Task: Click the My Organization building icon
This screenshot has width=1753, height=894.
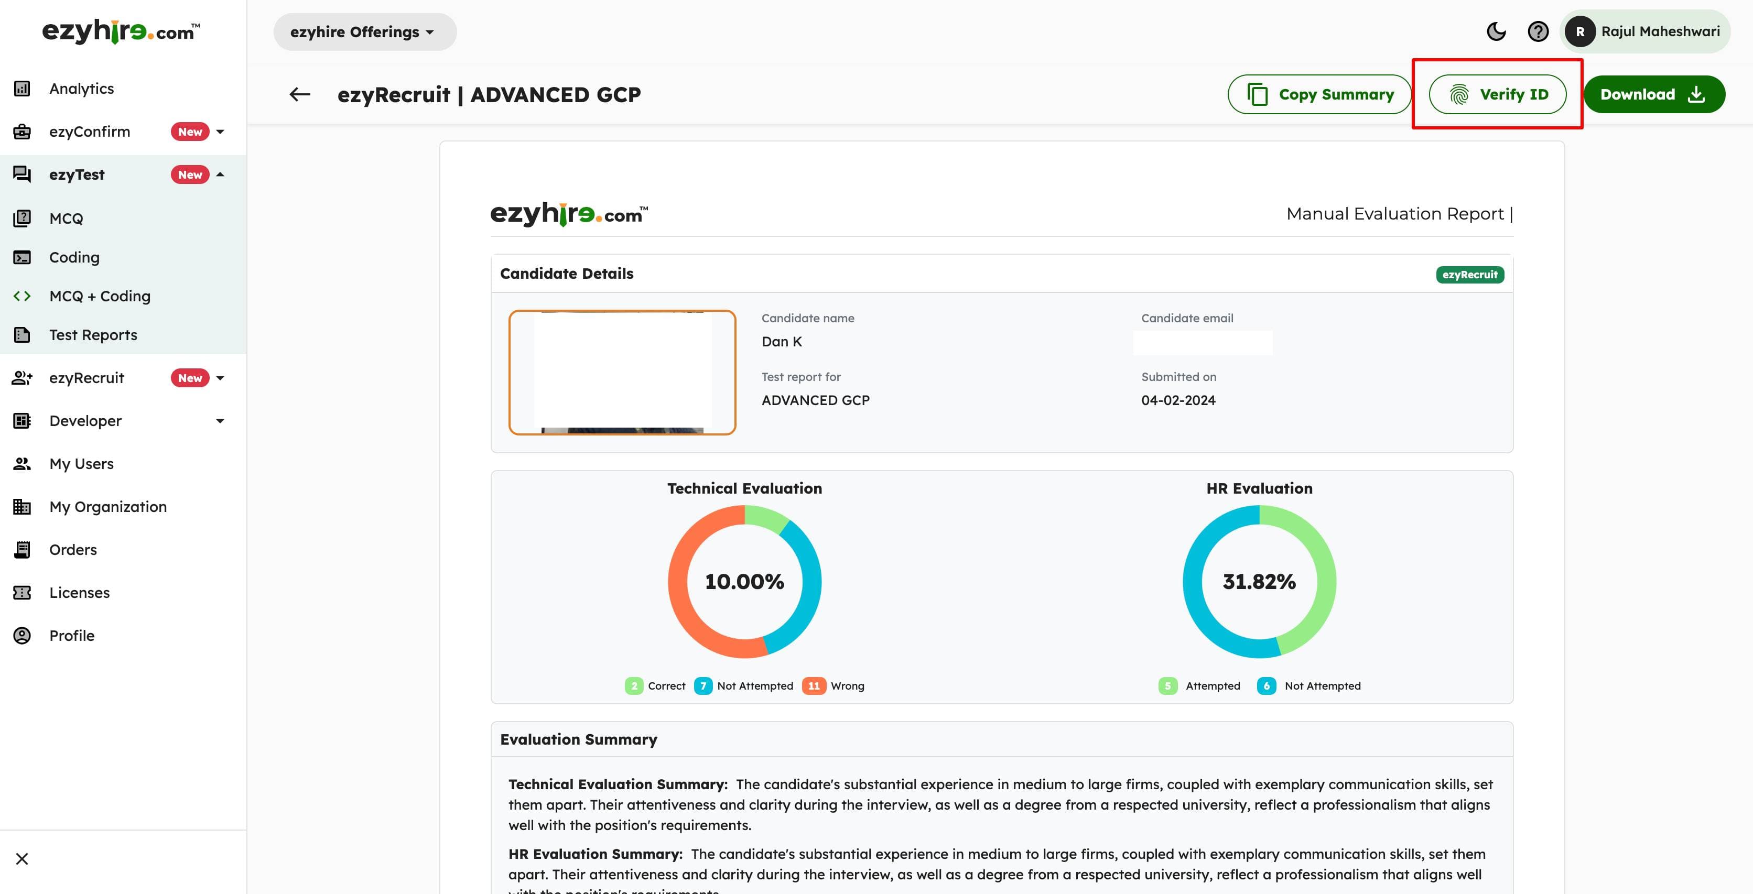Action: click(x=22, y=506)
